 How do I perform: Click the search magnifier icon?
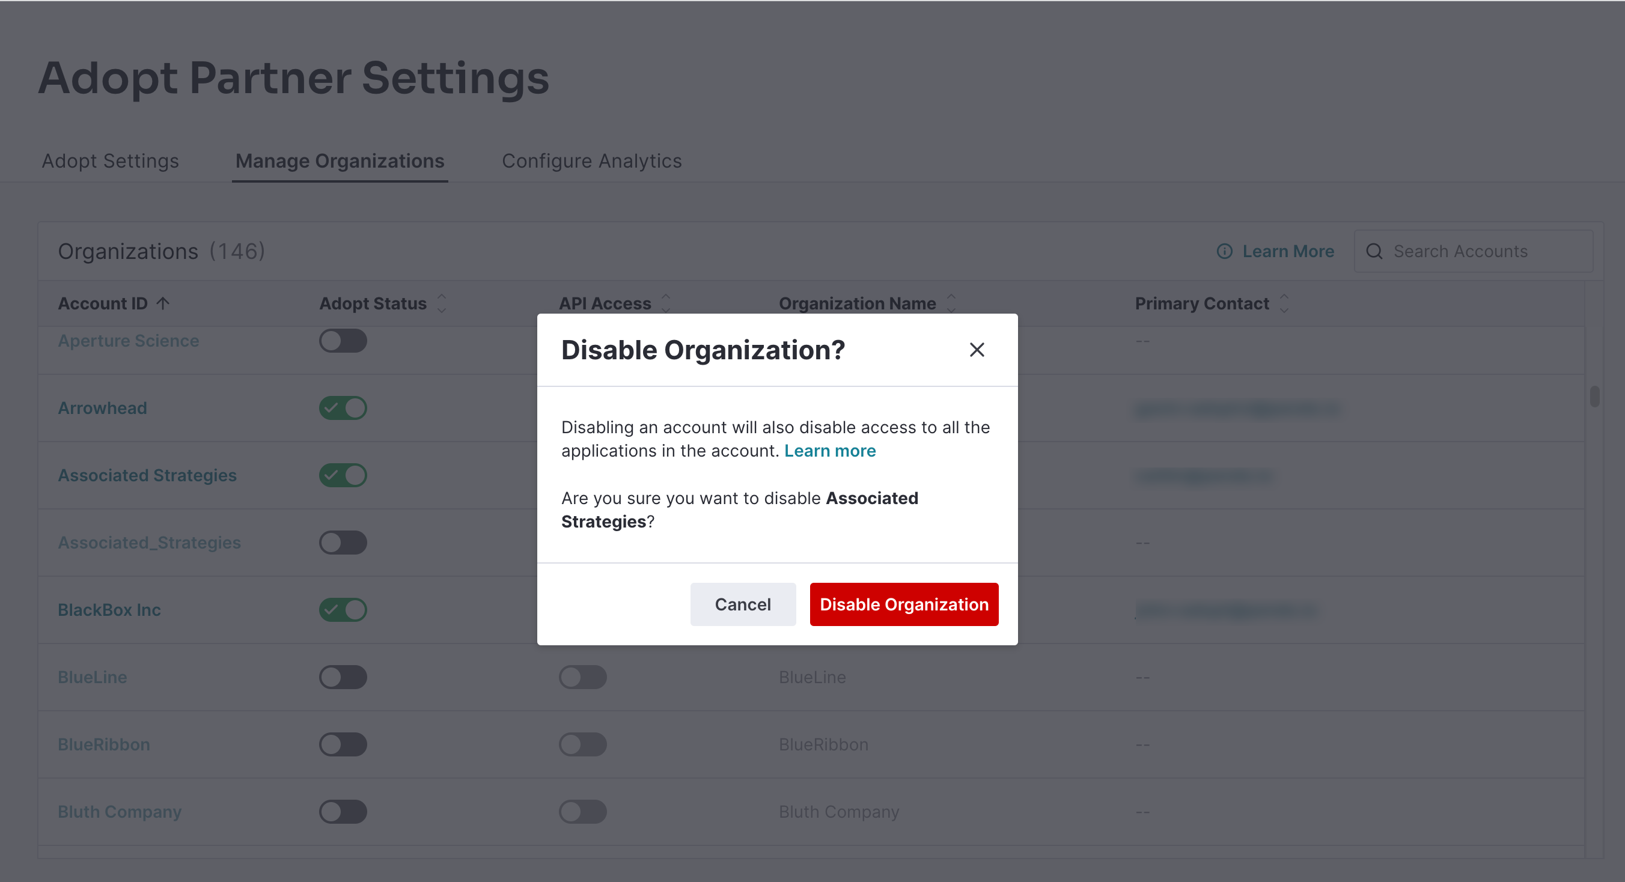1374,251
